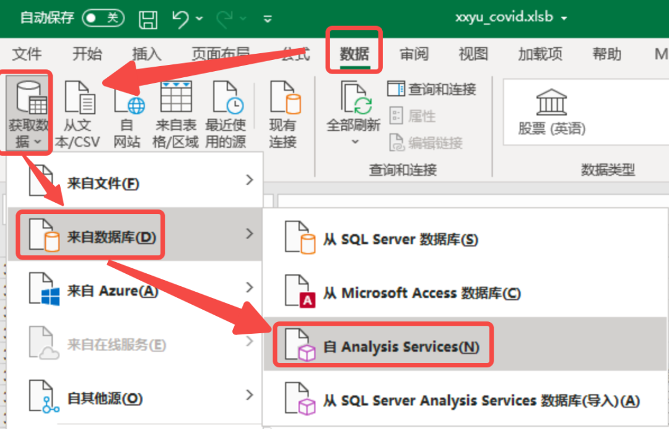Image resolution: width=669 pixels, height=429 pixels.
Task: Choose 自 Analysis Services(N)
Action: tap(465, 344)
